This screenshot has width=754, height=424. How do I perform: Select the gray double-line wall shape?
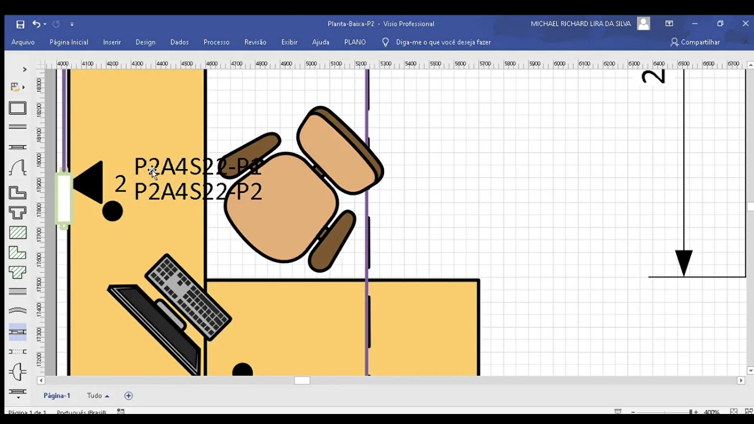[x=18, y=291]
